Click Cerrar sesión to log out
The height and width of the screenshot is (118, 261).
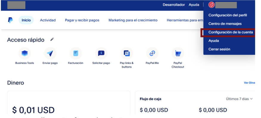click(x=219, y=49)
